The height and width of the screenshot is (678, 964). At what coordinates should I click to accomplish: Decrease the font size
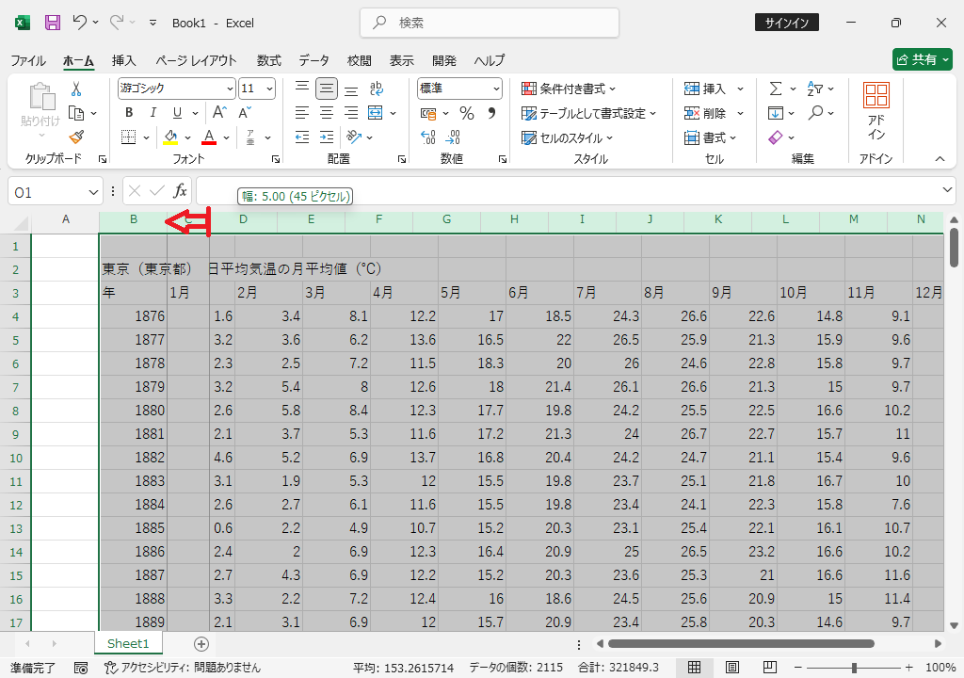click(245, 113)
